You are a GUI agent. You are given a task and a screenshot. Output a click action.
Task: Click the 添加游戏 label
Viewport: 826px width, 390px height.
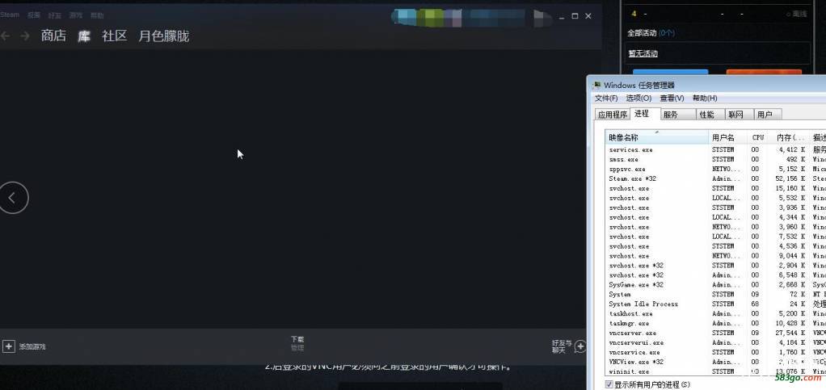(32, 347)
